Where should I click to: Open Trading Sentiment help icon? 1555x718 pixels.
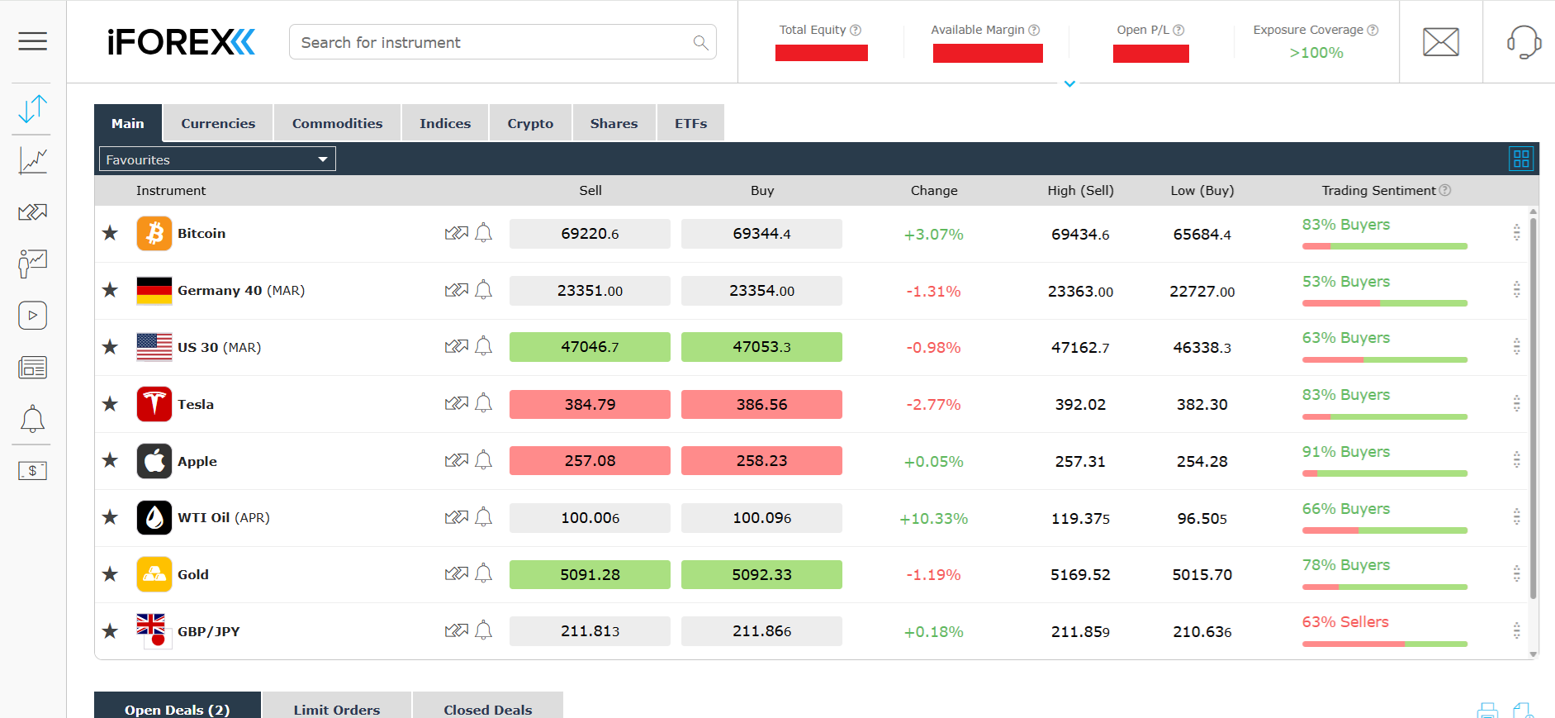pyautogui.click(x=1445, y=190)
